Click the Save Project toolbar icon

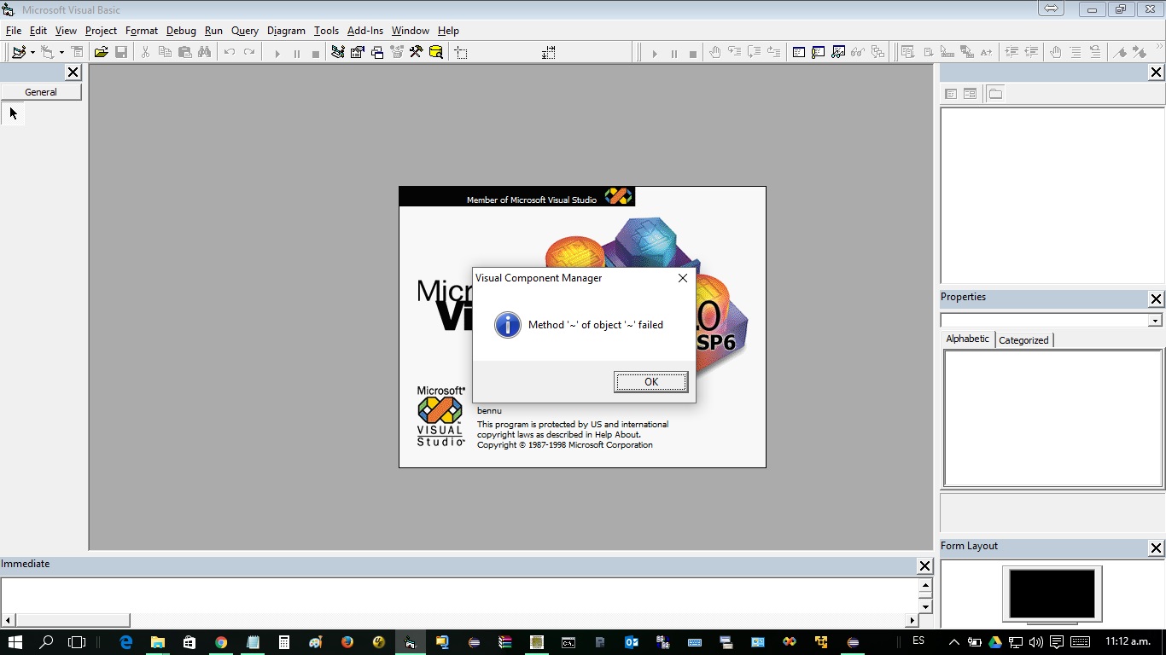pyautogui.click(x=120, y=51)
